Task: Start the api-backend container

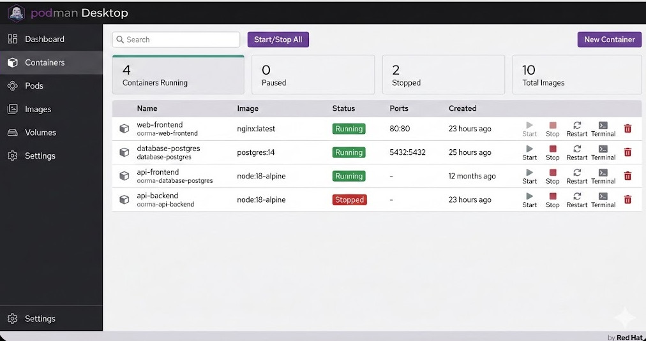Action: [x=529, y=200]
